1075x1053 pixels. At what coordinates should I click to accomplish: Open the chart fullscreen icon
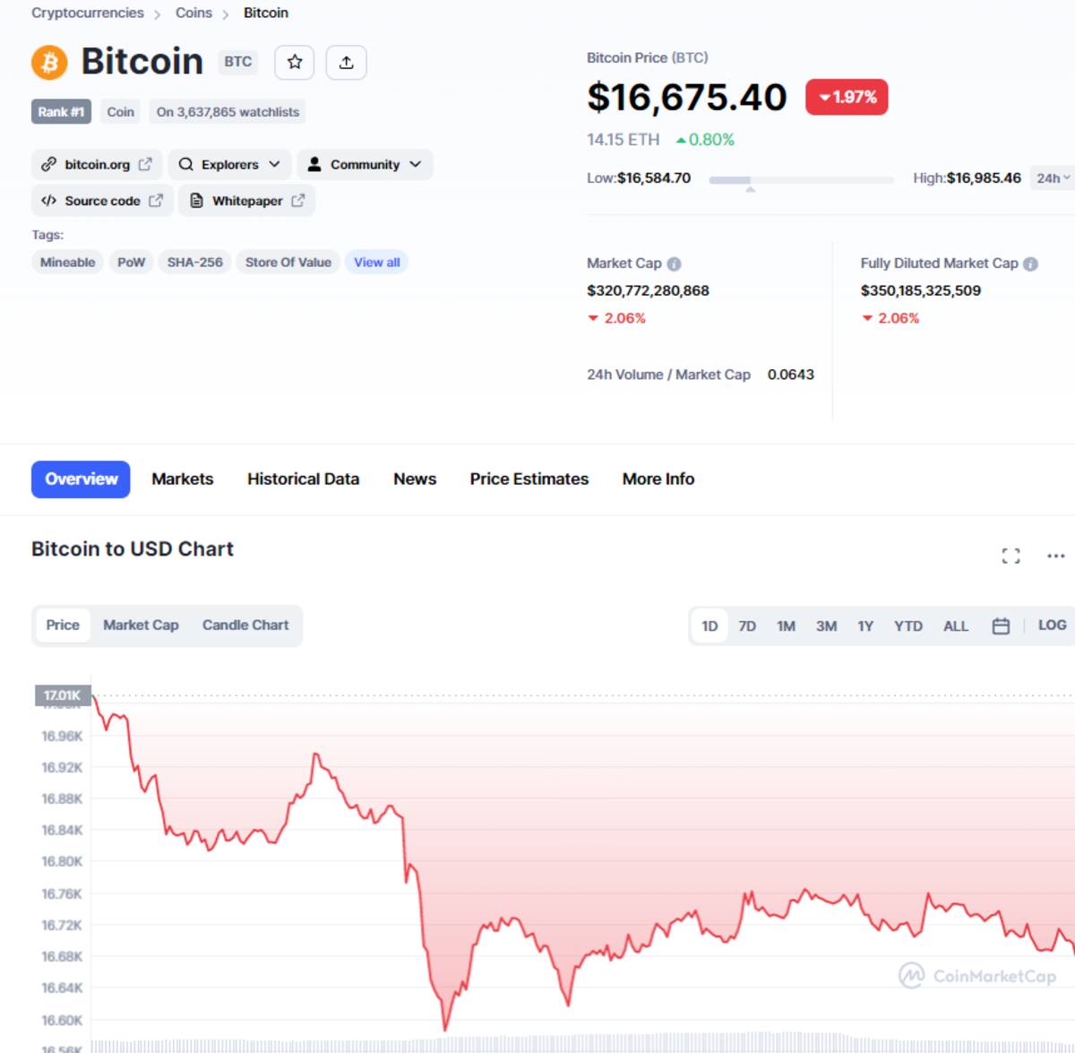[x=1010, y=556]
